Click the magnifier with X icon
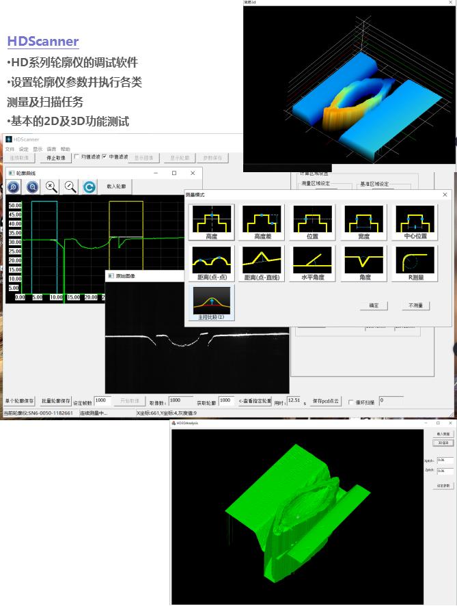Screen dimensions: 457x606 pos(51,187)
